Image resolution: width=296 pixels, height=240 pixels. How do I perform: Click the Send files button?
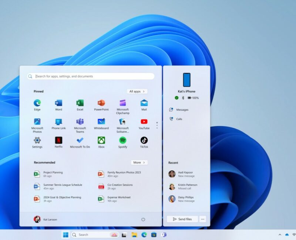point(182,219)
